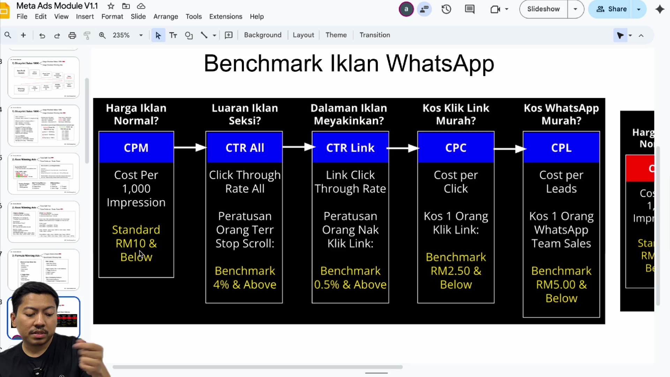
Task: Open the Transition panel button
Action: pyautogui.click(x=375, y=35)
